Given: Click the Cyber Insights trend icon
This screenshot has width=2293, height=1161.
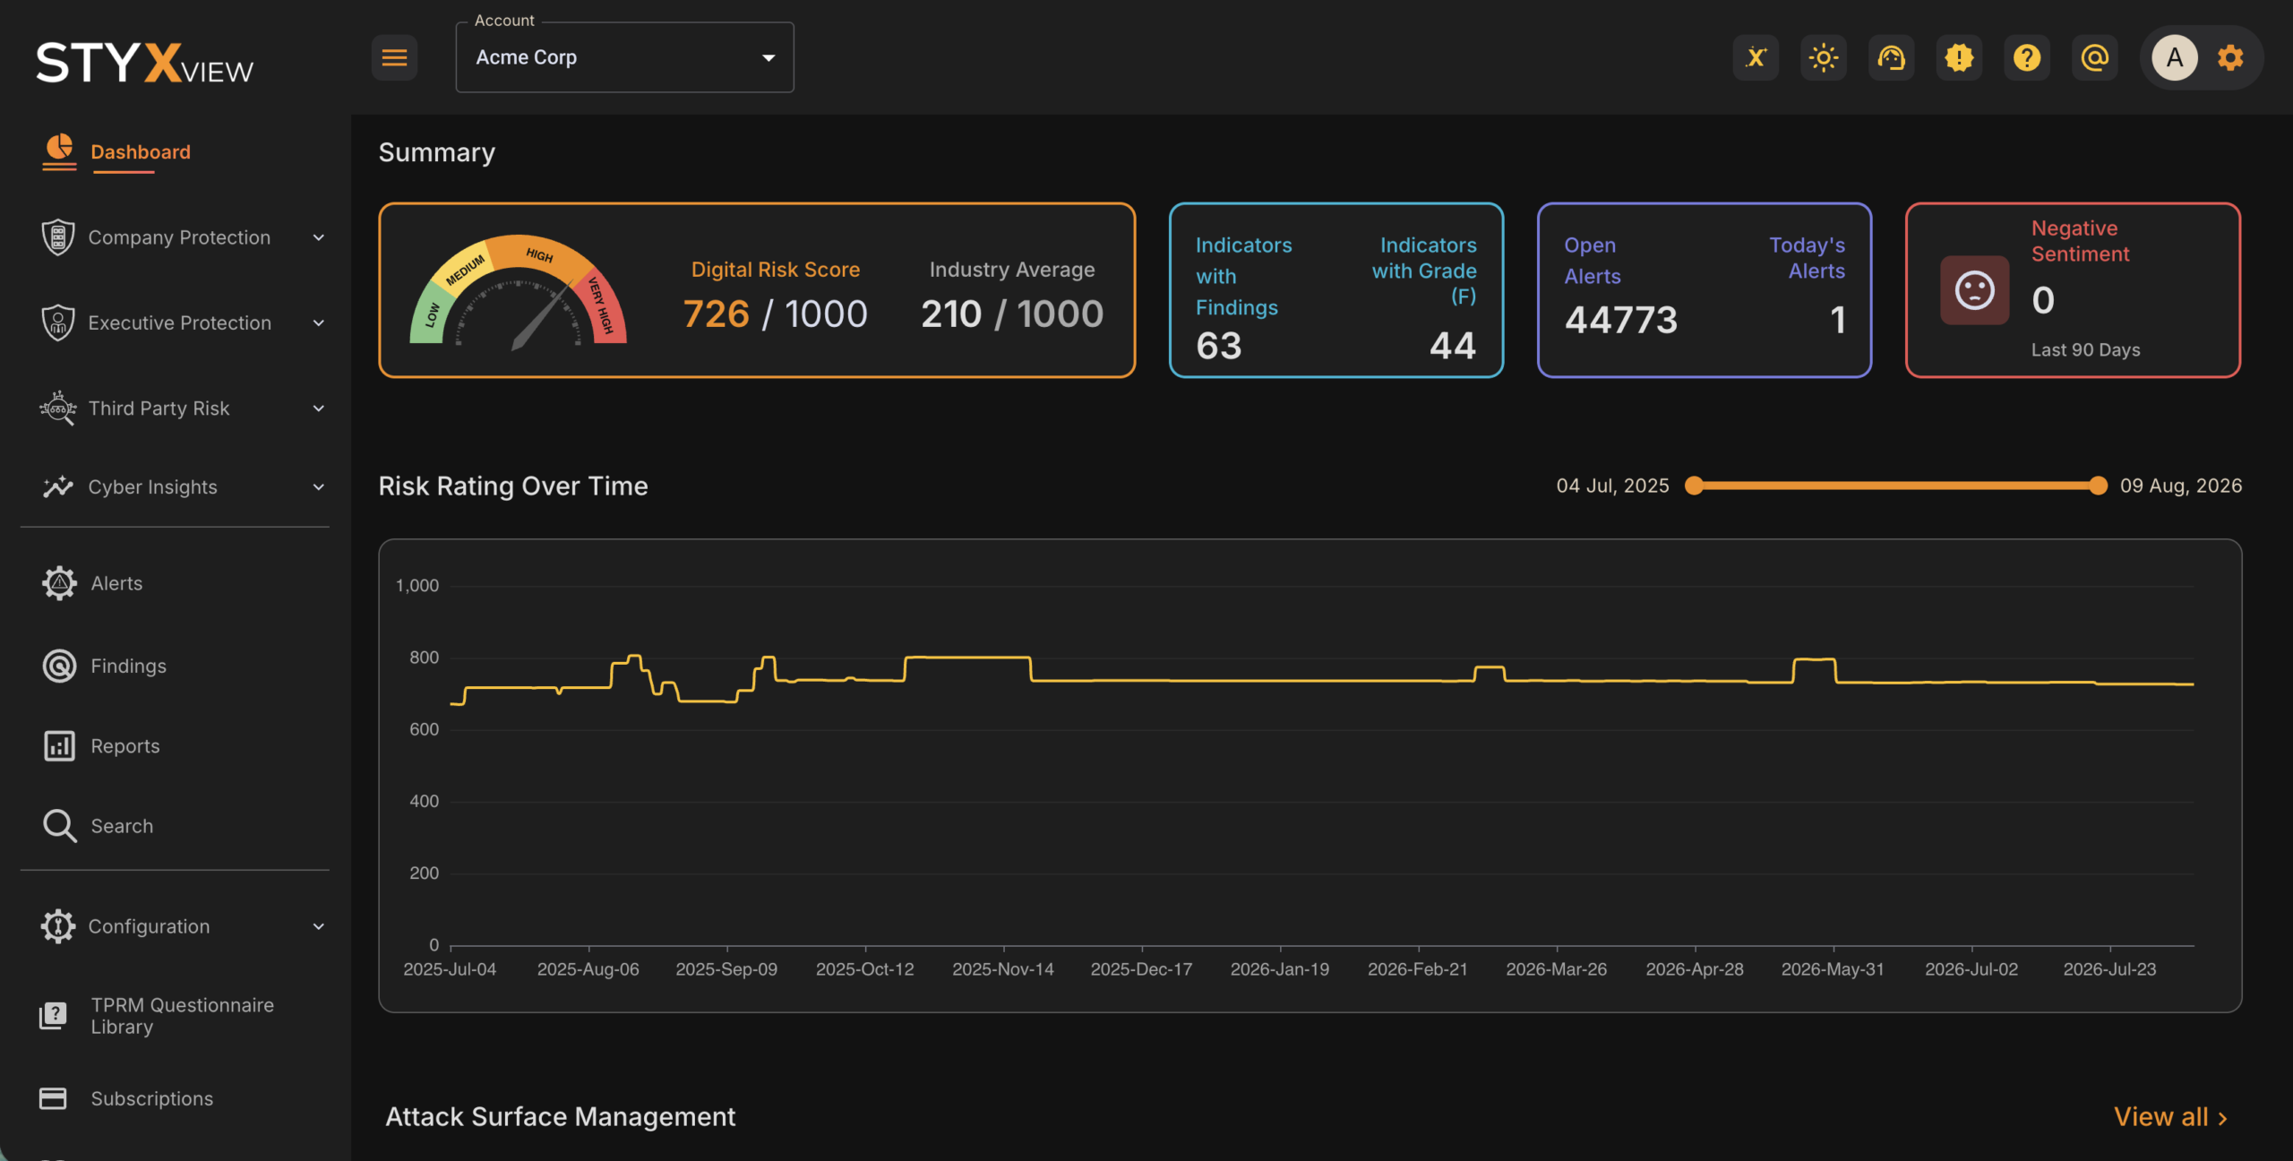Looking at the screenshot, I should pyautogui.click(x=58, y=486).
